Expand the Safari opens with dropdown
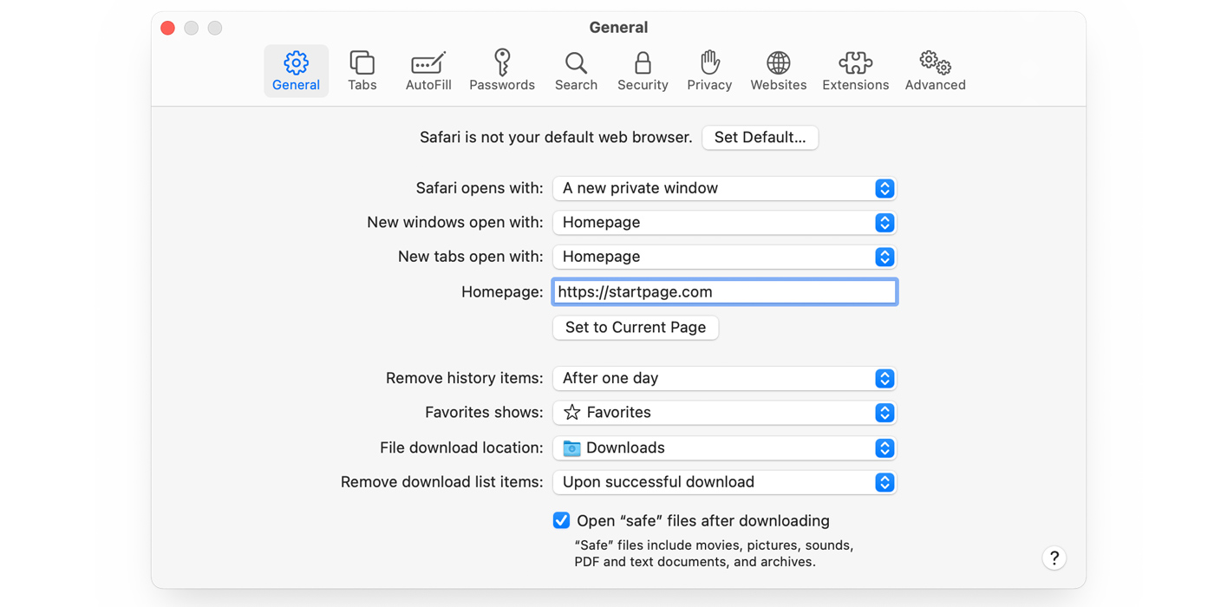 724,188
